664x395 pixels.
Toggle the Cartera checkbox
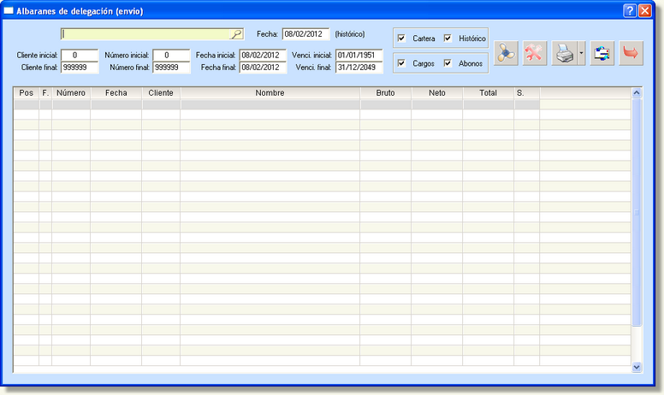pos(401,38)
